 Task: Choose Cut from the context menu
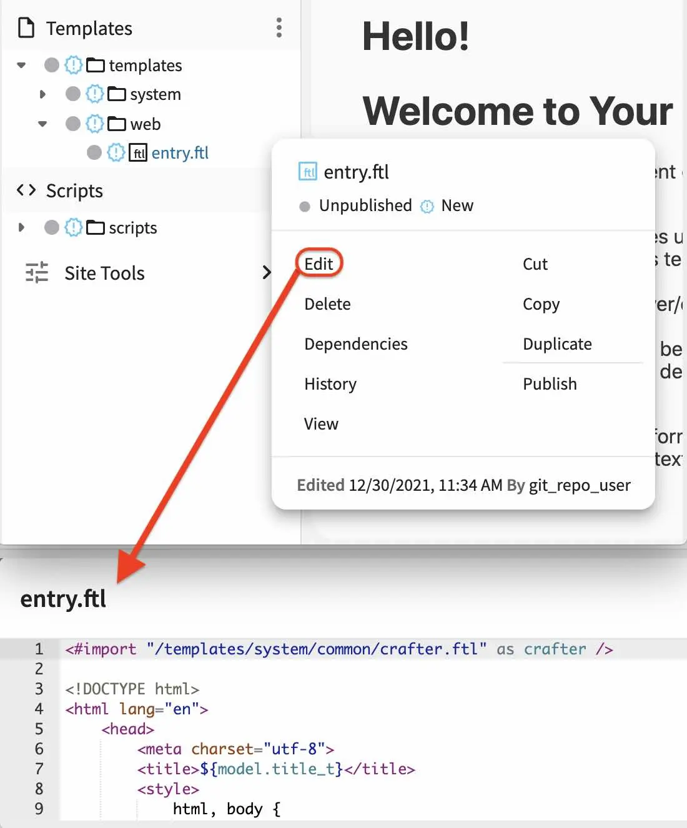(535, 264)
